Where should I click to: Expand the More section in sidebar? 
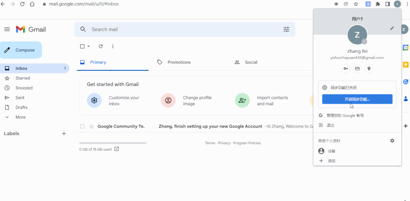click(20, 117)
